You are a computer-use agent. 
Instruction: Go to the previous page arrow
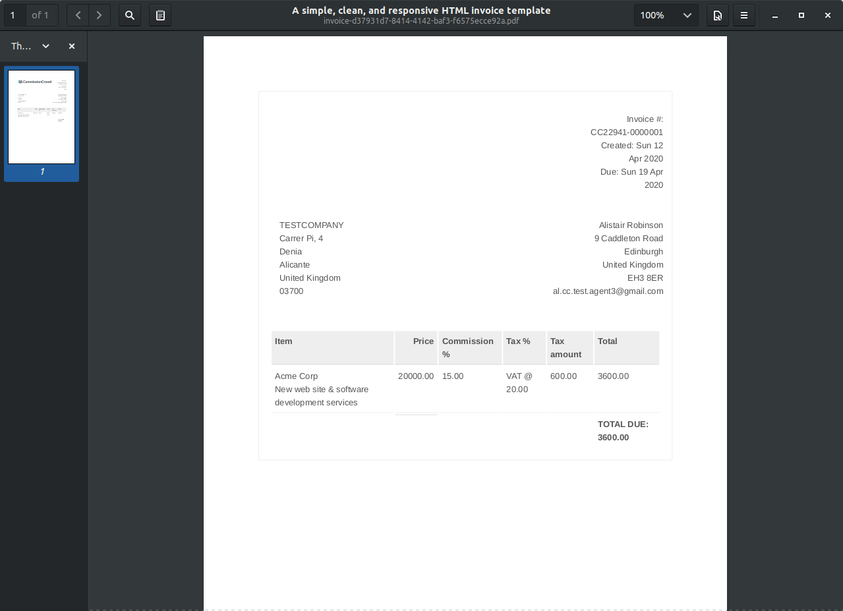point(78,15)
